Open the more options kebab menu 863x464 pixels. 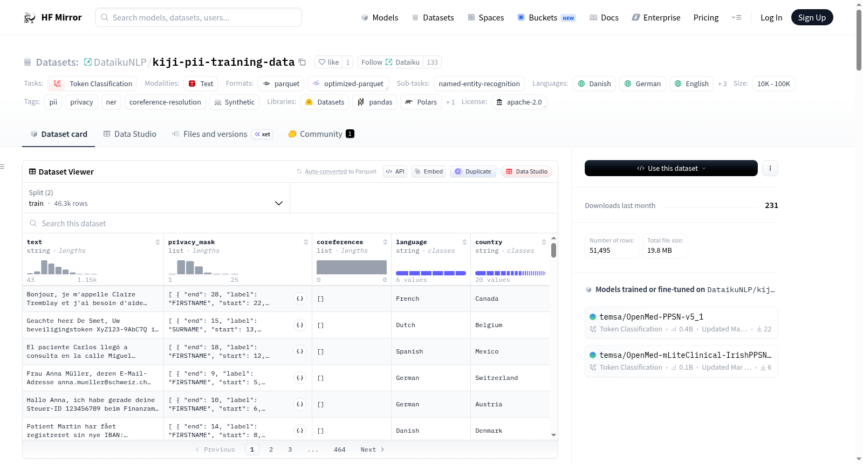[770, 168]
